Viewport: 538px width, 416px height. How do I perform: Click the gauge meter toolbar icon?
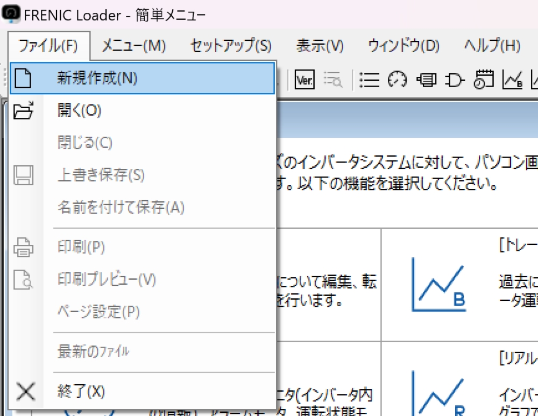click(x=398, y=80)
